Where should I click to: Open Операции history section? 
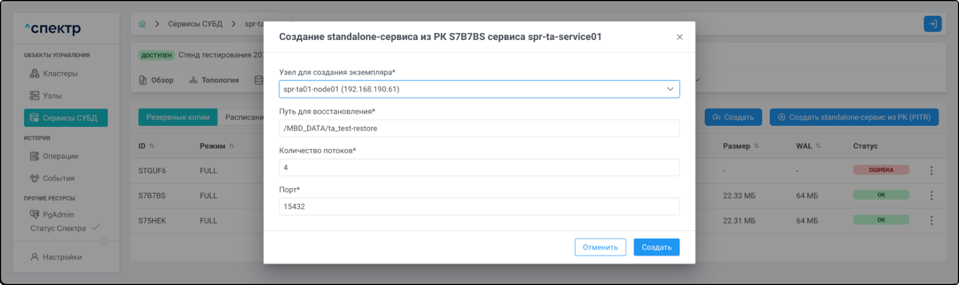point(60,156)
